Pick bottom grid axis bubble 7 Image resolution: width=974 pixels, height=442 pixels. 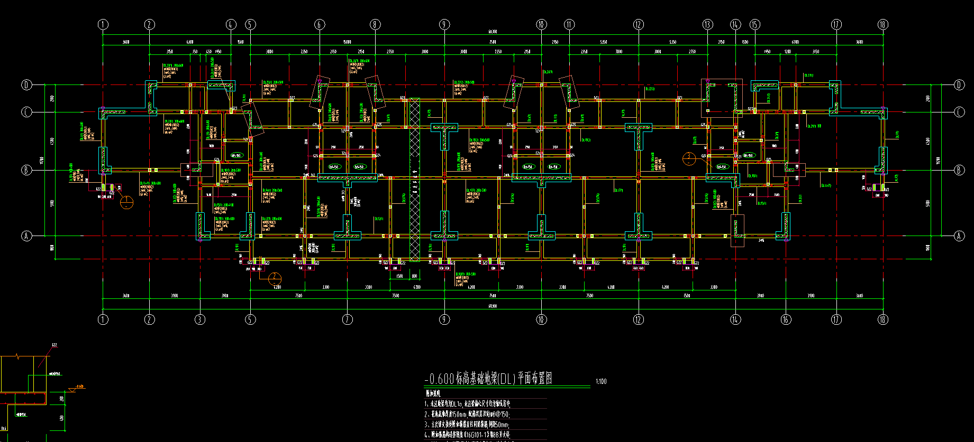coord(347,319)
